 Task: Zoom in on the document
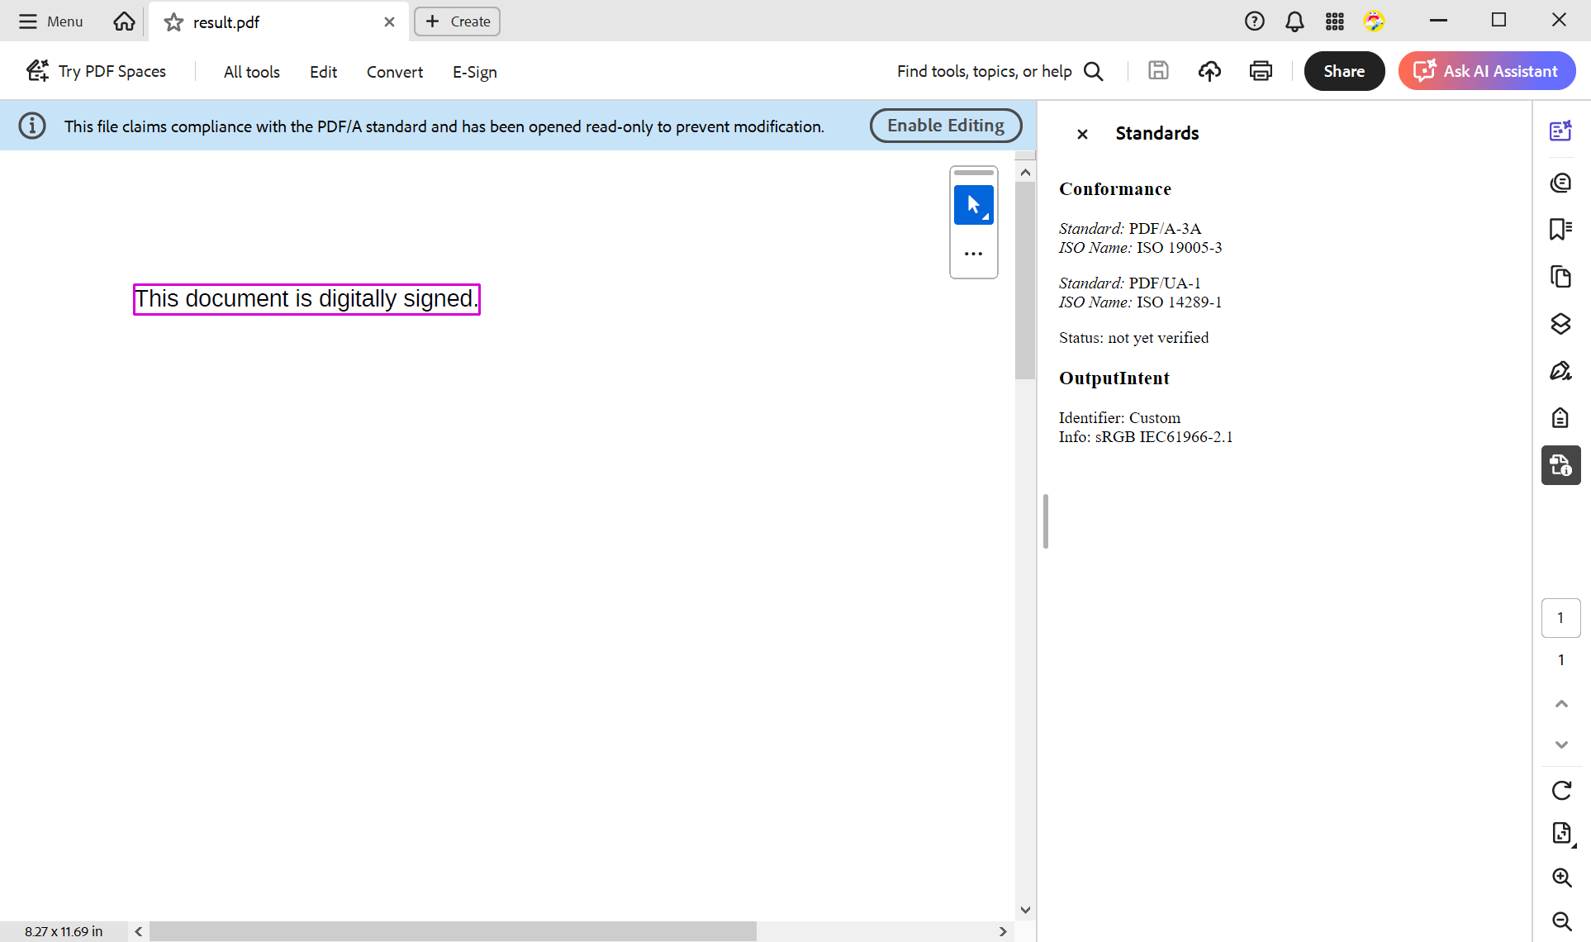(x=1561, y=878)
